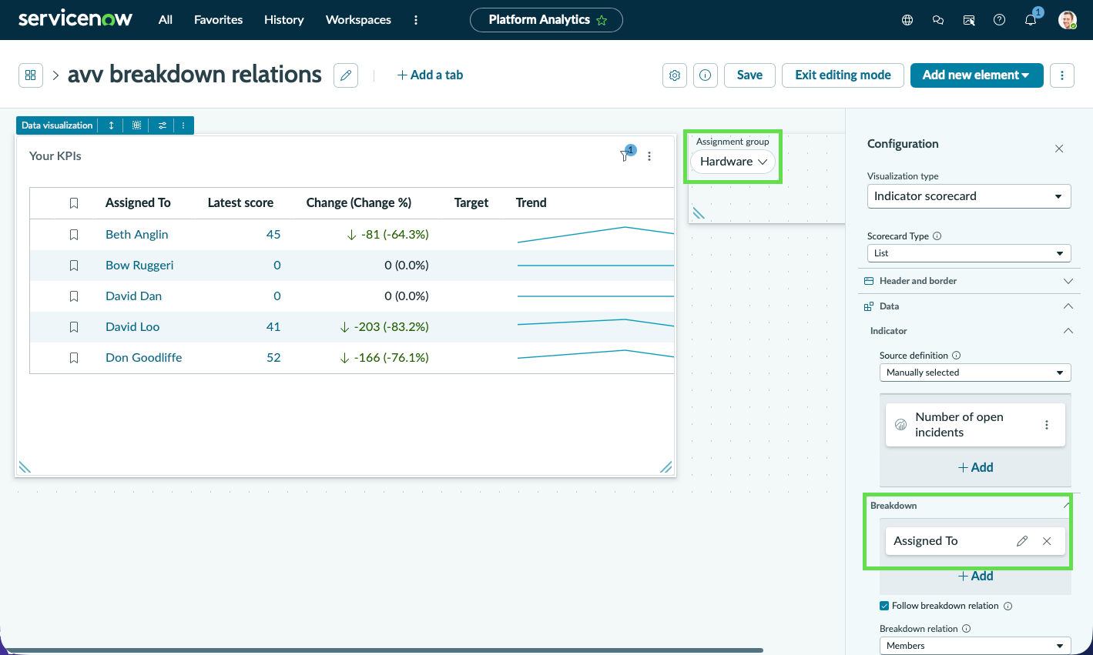Open the David Loo link
The image size is (1093, 655).
point(132,326)
